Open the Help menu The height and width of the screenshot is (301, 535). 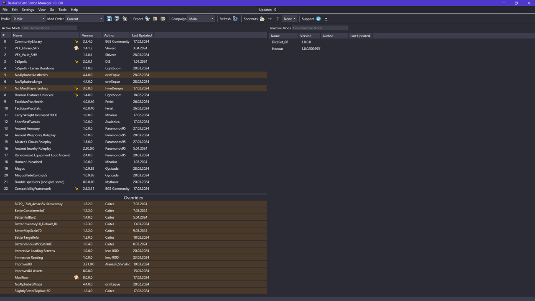pyautogui.click(x=74, y=10)
